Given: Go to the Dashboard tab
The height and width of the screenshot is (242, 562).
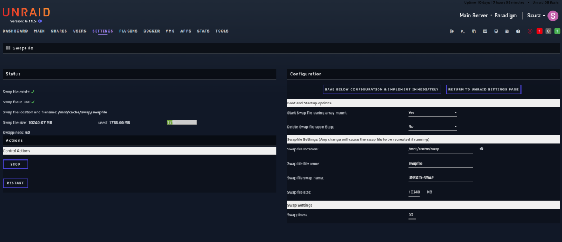Looking at the screenshot, I should point(15,31).
